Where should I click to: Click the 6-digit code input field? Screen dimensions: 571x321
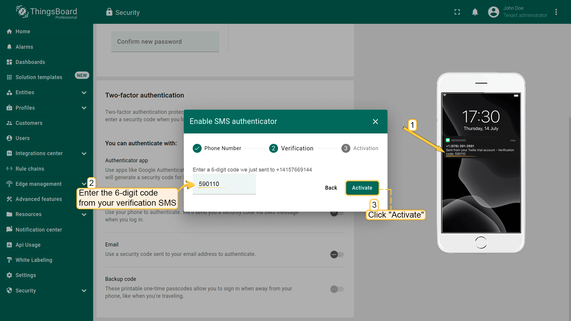tap(224, 184)
